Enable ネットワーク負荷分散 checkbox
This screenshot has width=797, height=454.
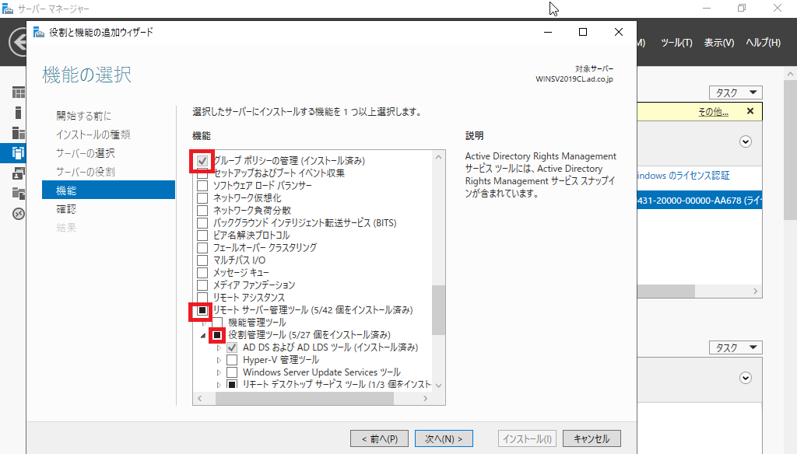click(202, 211)
